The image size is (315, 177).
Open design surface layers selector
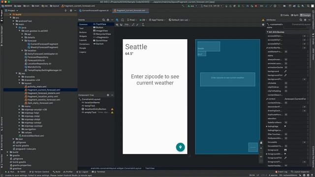(117, 20)
